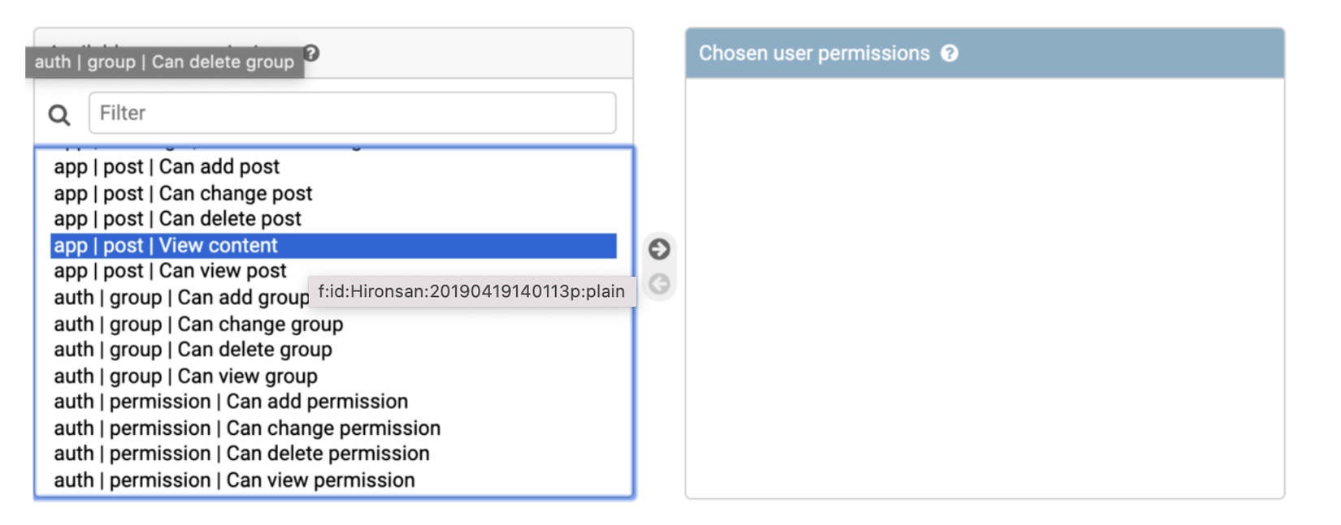Choose "auth | permission | Can change permission"

[247, 428]
